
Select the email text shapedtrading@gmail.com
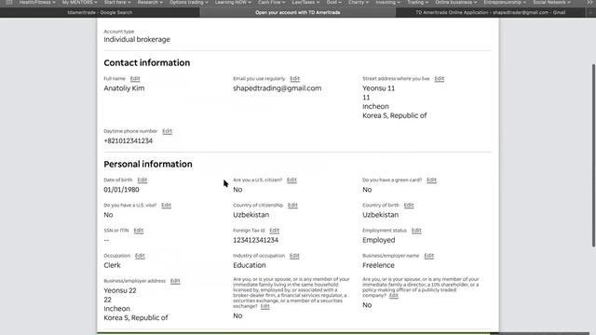[278, 88]
